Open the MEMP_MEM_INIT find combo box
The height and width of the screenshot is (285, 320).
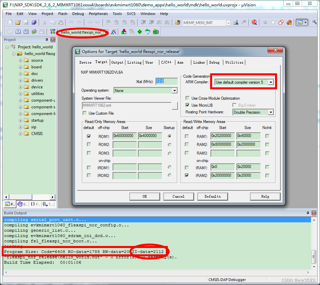pyautogui.click(x=206, y=23)
